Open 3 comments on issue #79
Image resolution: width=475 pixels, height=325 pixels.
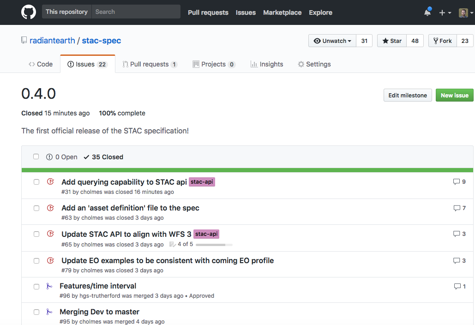[x=459, y=260]
